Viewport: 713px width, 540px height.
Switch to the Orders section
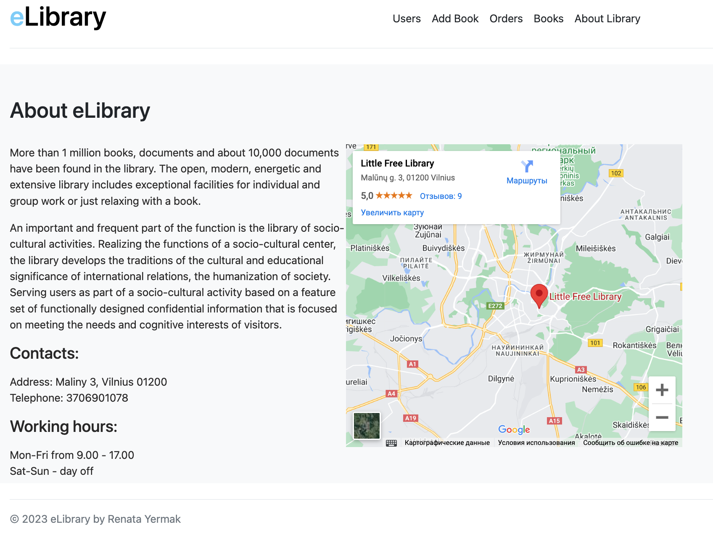(506, 19)
